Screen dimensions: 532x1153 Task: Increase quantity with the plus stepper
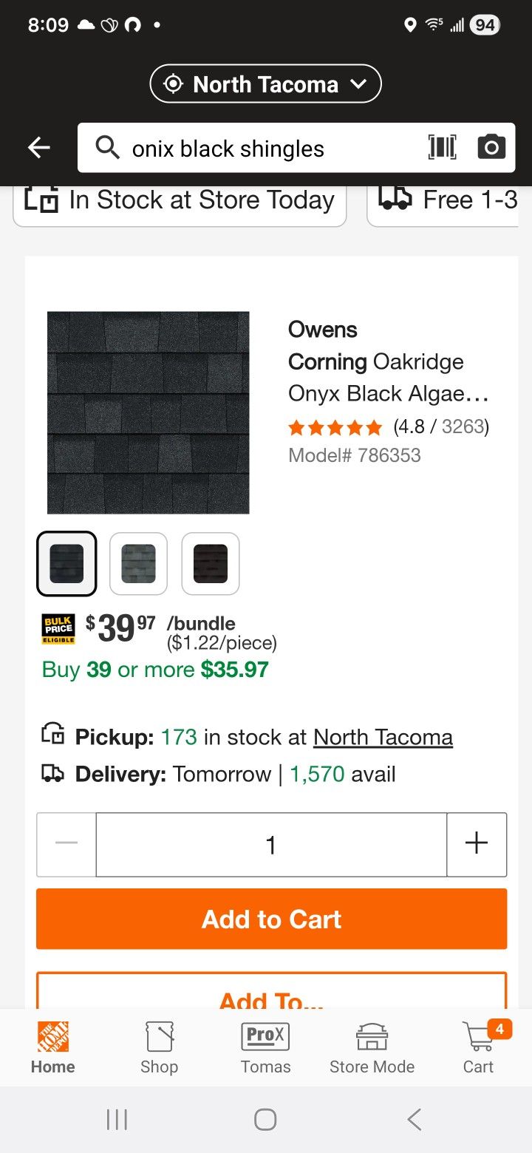[x=477, y=845]
